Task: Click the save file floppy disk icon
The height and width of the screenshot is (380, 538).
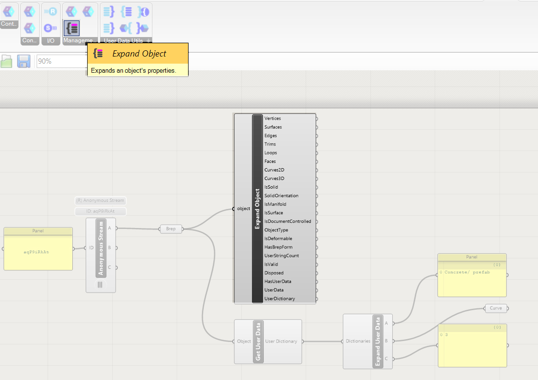Action: [24, 61]
